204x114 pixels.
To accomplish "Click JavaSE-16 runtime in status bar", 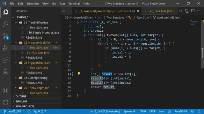I will click(x=181, y=111).
